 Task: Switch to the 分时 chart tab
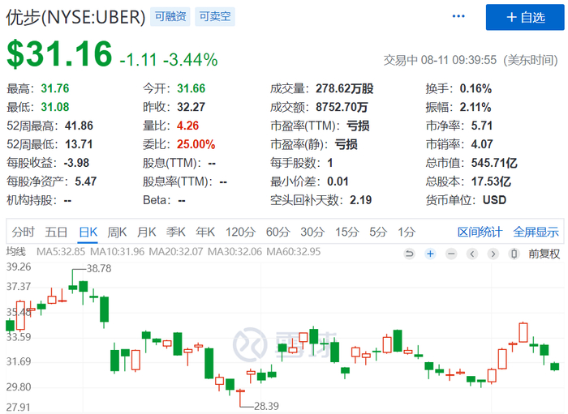(x=24, y=232)
